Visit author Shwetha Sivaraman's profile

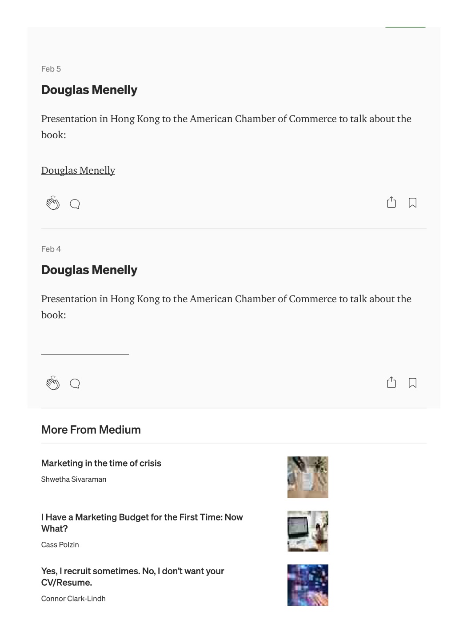74,479
